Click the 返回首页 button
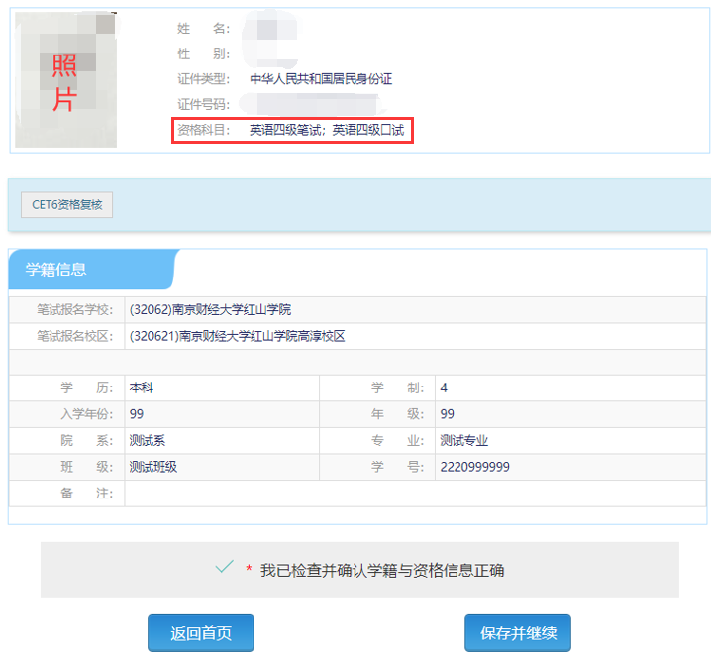The image size is (711, 664). click(x=201, y=633)
